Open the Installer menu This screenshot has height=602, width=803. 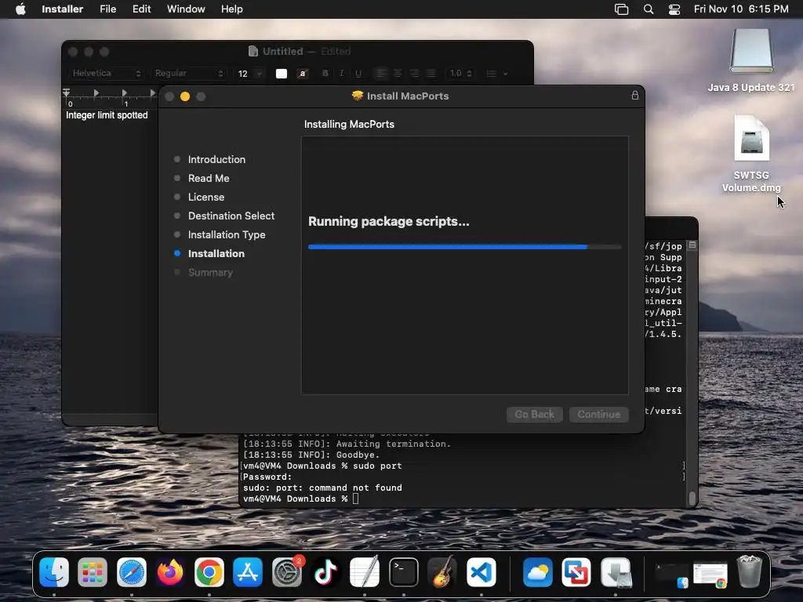63,9
